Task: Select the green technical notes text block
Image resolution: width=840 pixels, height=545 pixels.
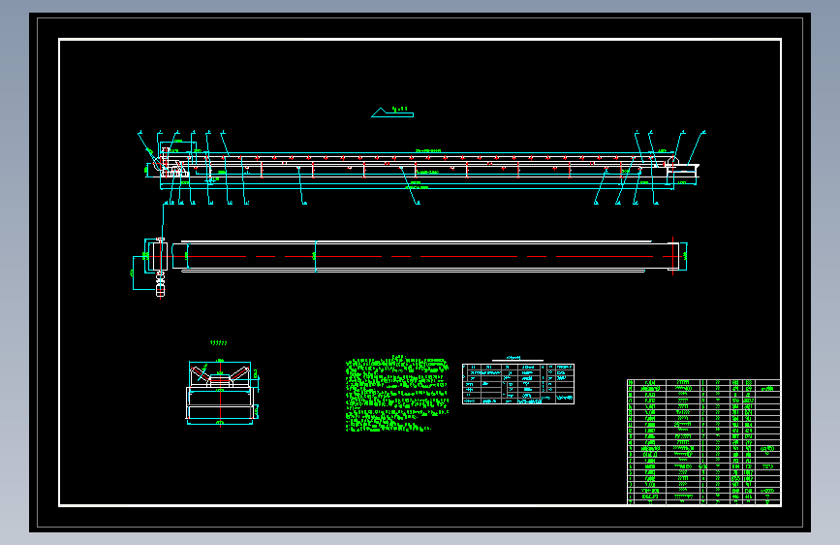Action: pos(397,393)
